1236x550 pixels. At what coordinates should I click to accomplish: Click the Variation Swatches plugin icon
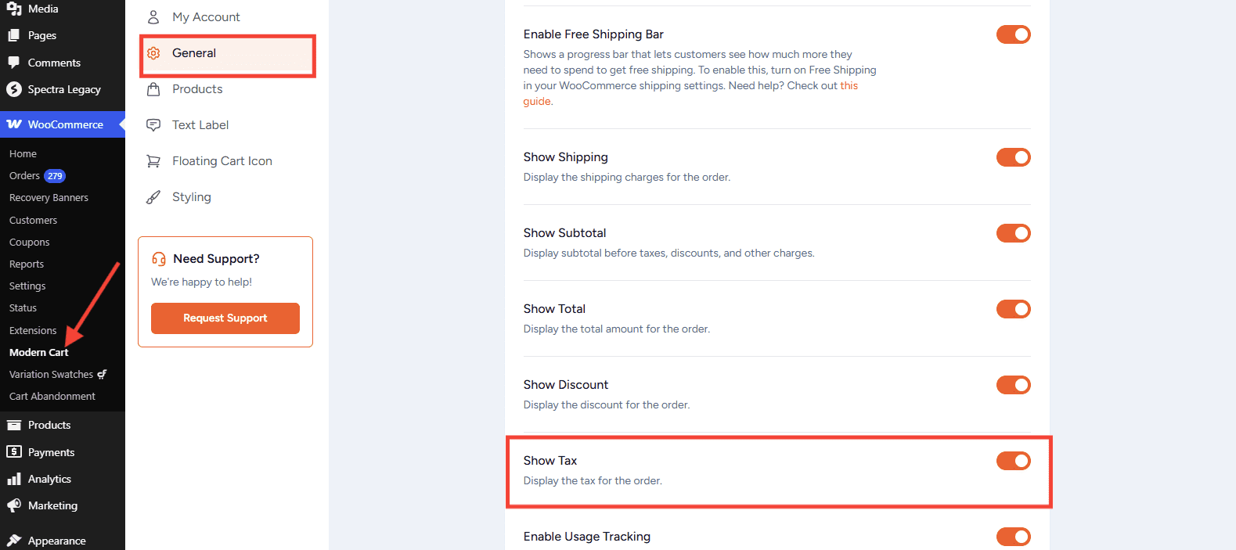[102, 375]
